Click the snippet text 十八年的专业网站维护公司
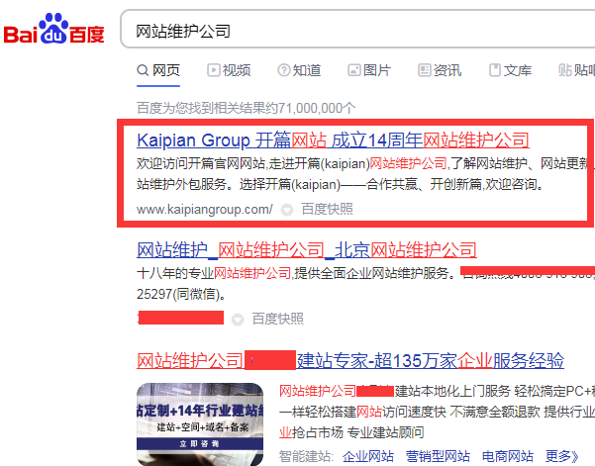 tap(214, 273)
